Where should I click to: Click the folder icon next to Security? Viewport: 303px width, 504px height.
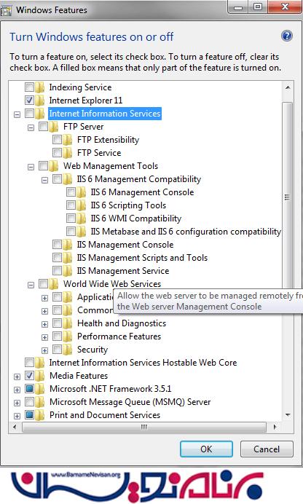point(68,350)
